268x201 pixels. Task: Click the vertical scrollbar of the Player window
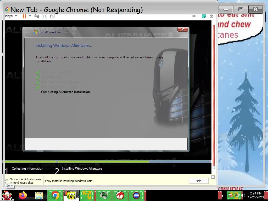214,97
